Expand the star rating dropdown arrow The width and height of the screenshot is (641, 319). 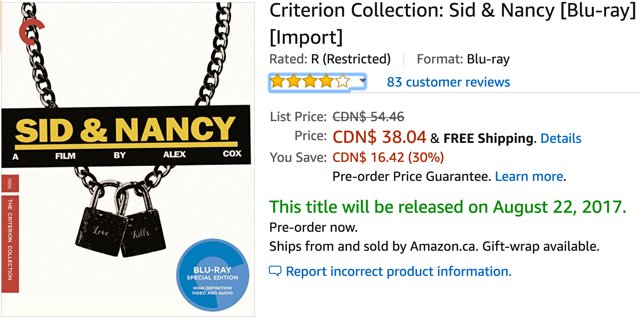[x=363, y=81]
